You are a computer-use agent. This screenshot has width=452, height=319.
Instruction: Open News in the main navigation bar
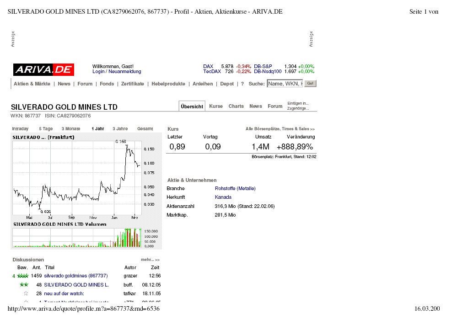[64, 84]
